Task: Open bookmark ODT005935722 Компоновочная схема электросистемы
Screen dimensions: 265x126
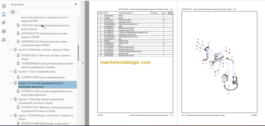Action: [44, 43]
